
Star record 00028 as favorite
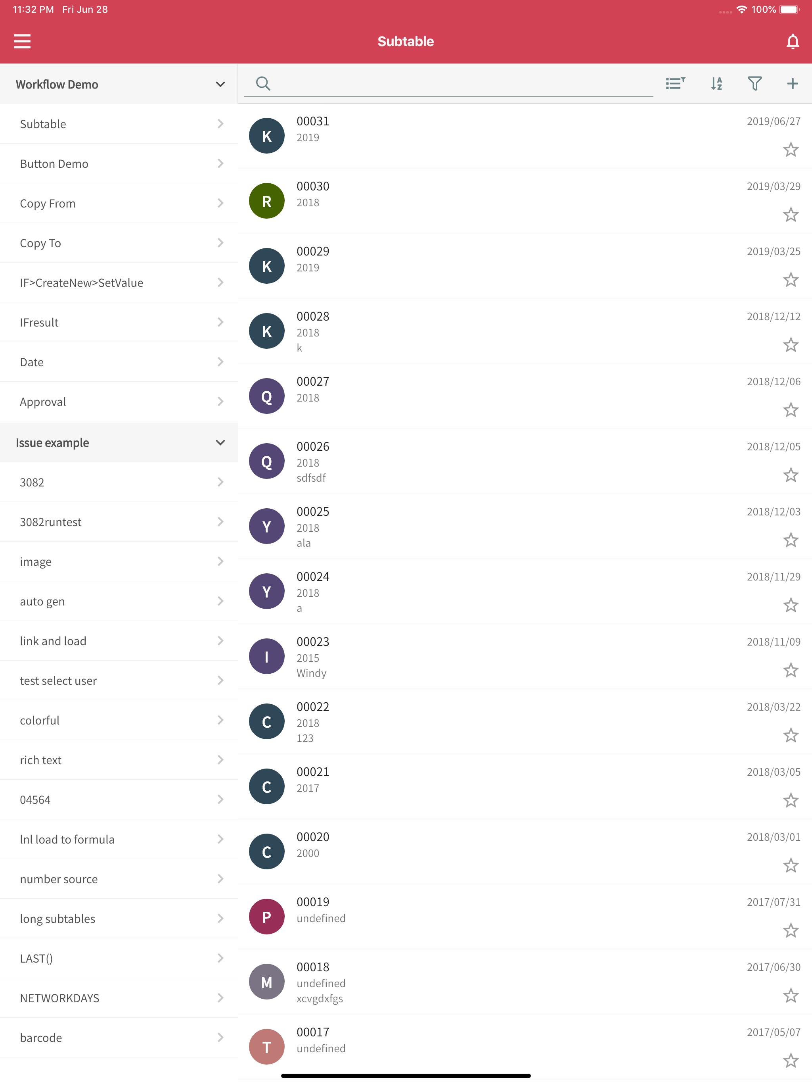[x=791, y=345]
